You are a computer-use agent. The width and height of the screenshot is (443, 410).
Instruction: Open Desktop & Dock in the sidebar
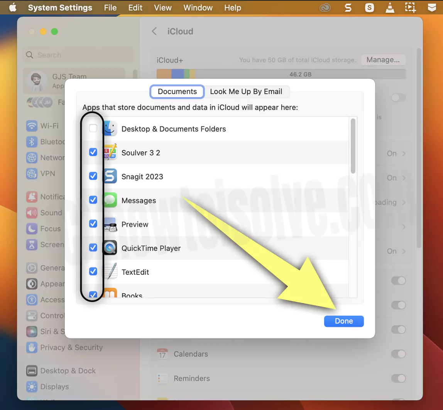click(x=61, y=371)
